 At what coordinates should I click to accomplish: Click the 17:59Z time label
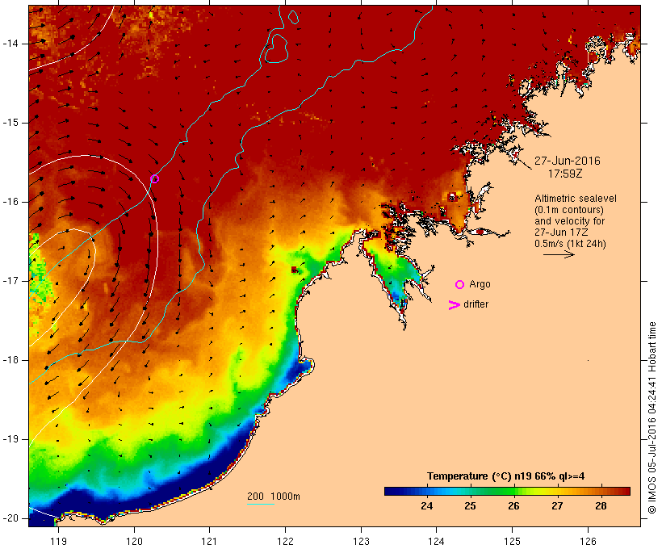point(565,174)
